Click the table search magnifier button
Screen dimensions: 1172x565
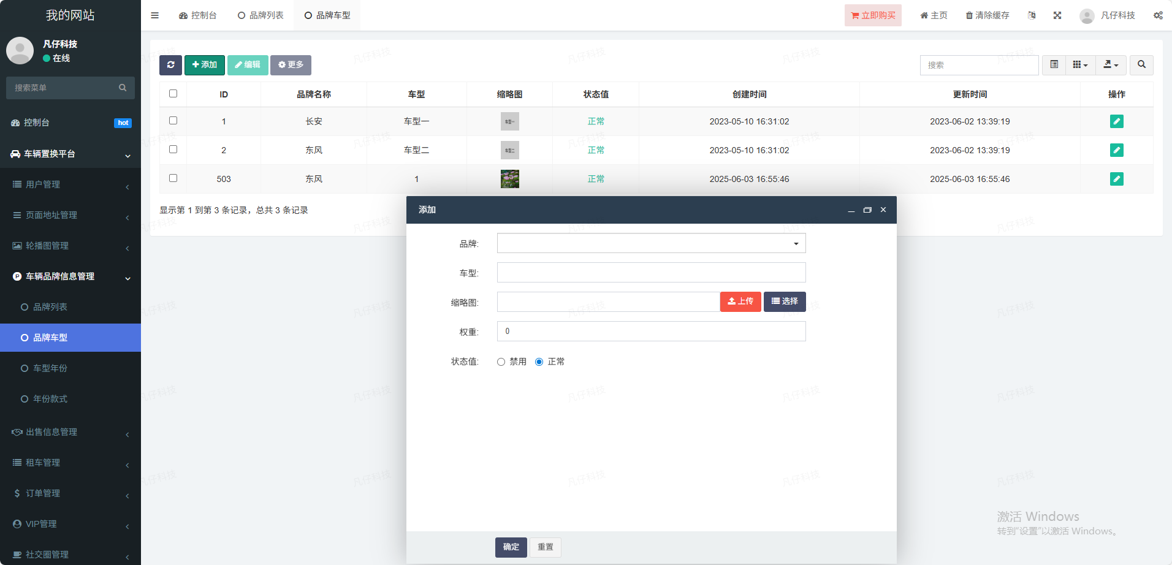(x=1141, y=65)
